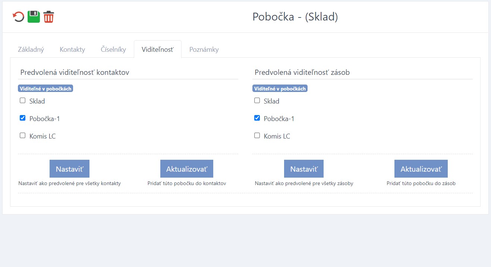
Task: Click the red trash delete icon
Action: [x=49, y=17]
